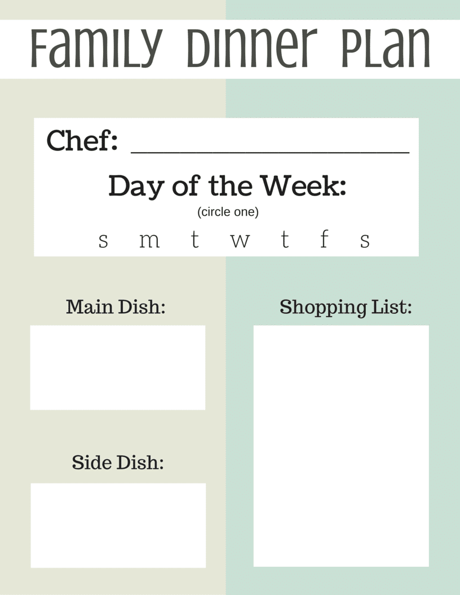Click the 'Main Dish:' label
Screen dimensions: 460x595
point(116,307)
